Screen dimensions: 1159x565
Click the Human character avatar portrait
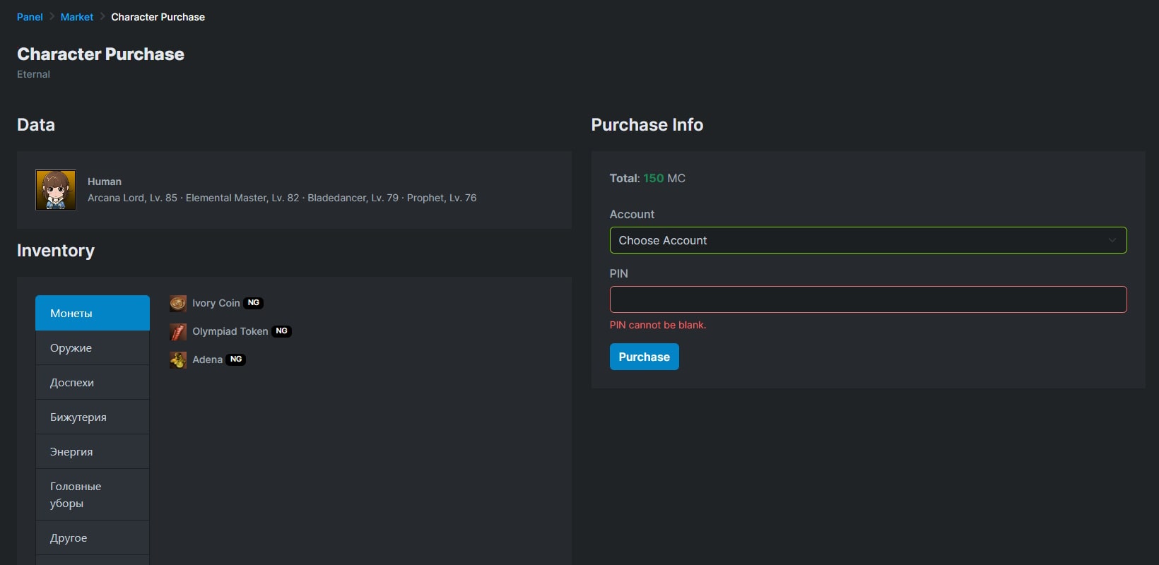(x=56, y=190)
